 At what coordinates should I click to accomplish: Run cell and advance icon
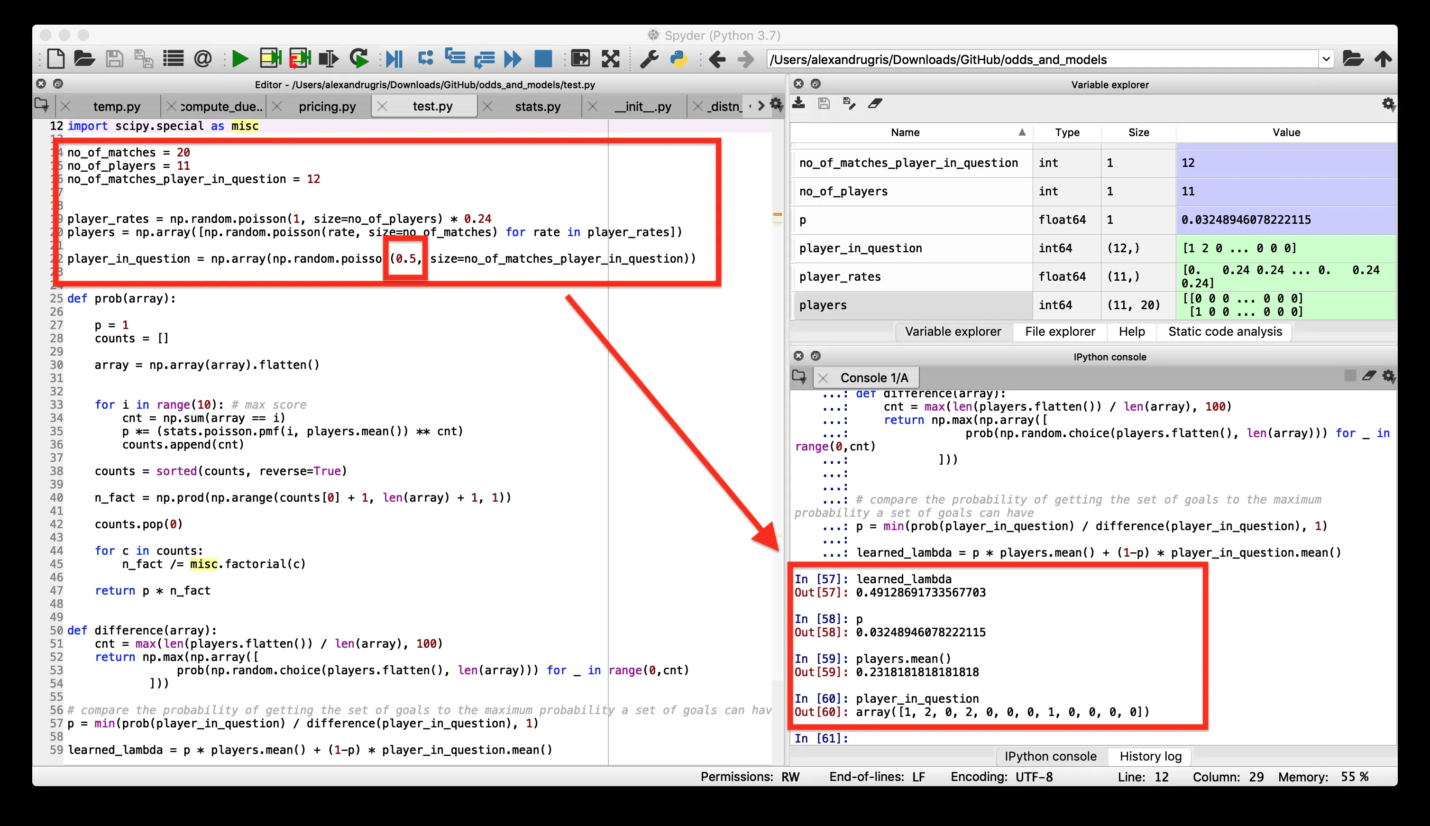click(300, 58)
